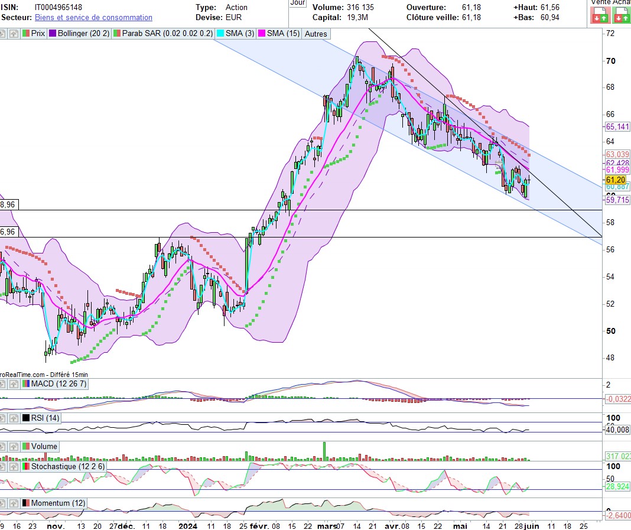Click the up-arrow icon beside the Volume label

coord(14,447)
